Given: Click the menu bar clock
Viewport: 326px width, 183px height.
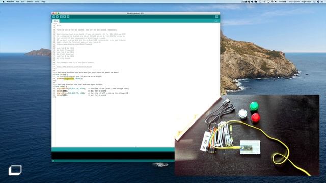Looking at the screenshot, I should pos(294,1).
